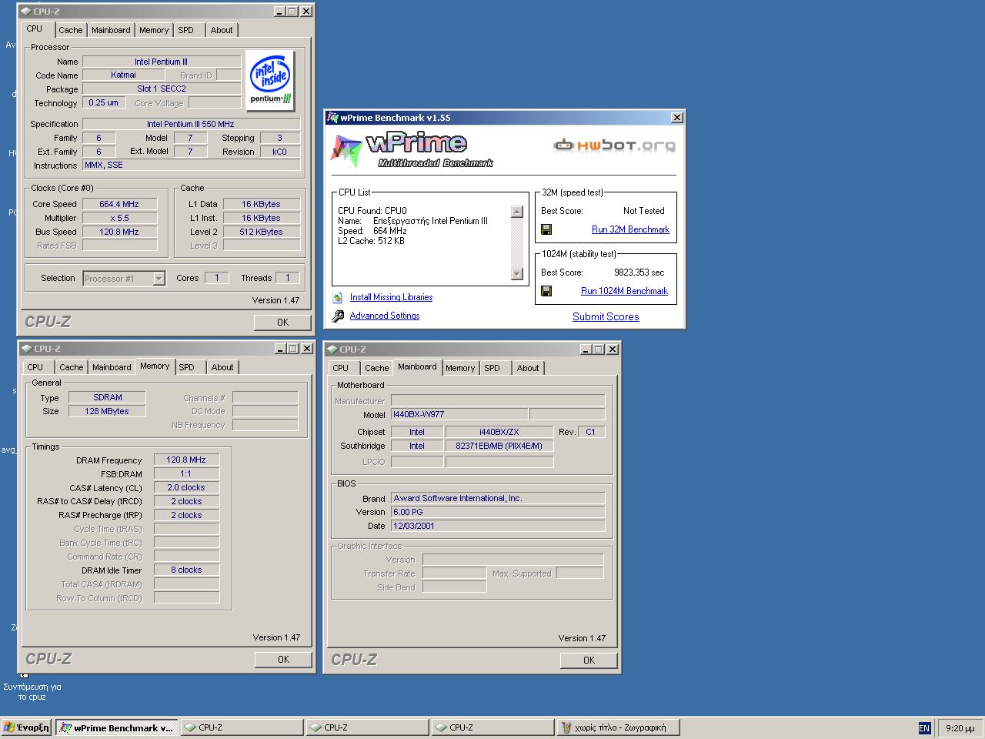Click the language indicator EN in the system tray
The width and height of the screenshot is (985, 739).
pyautogui.click(x=924, y=728)
